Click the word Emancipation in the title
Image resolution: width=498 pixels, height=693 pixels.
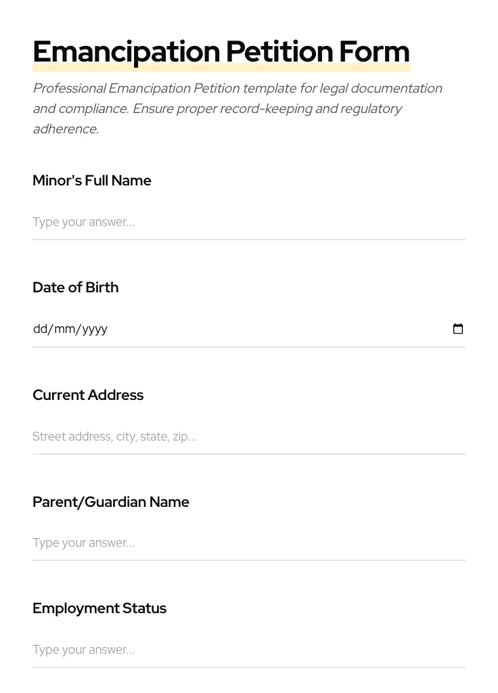(x=127, y=52)
